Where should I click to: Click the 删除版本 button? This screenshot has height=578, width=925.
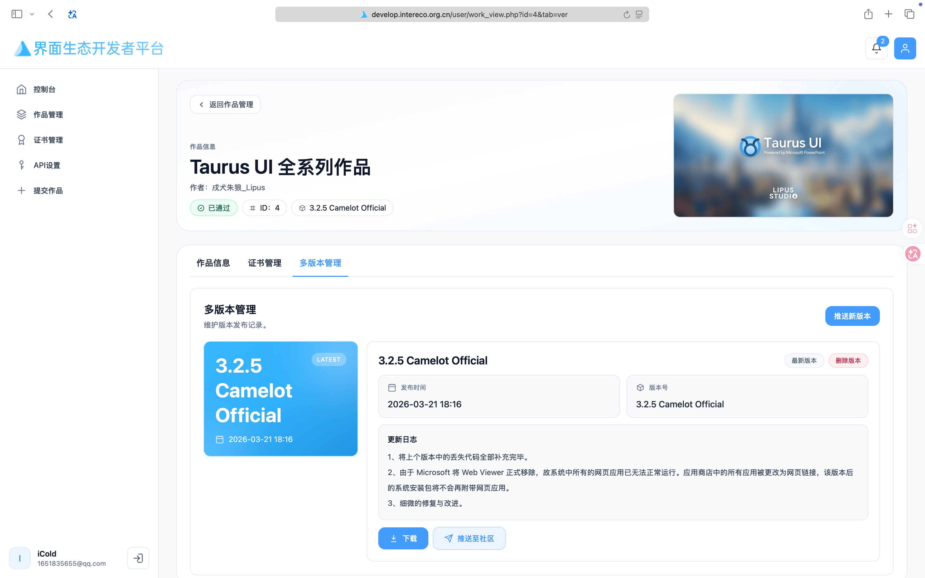pos(848,361)
